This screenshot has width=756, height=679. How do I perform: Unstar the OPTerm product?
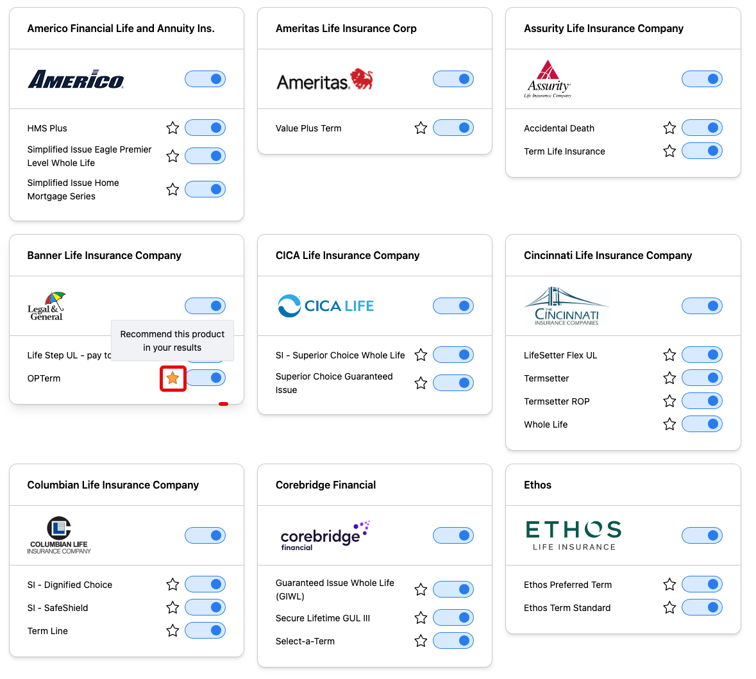[172, 378]
